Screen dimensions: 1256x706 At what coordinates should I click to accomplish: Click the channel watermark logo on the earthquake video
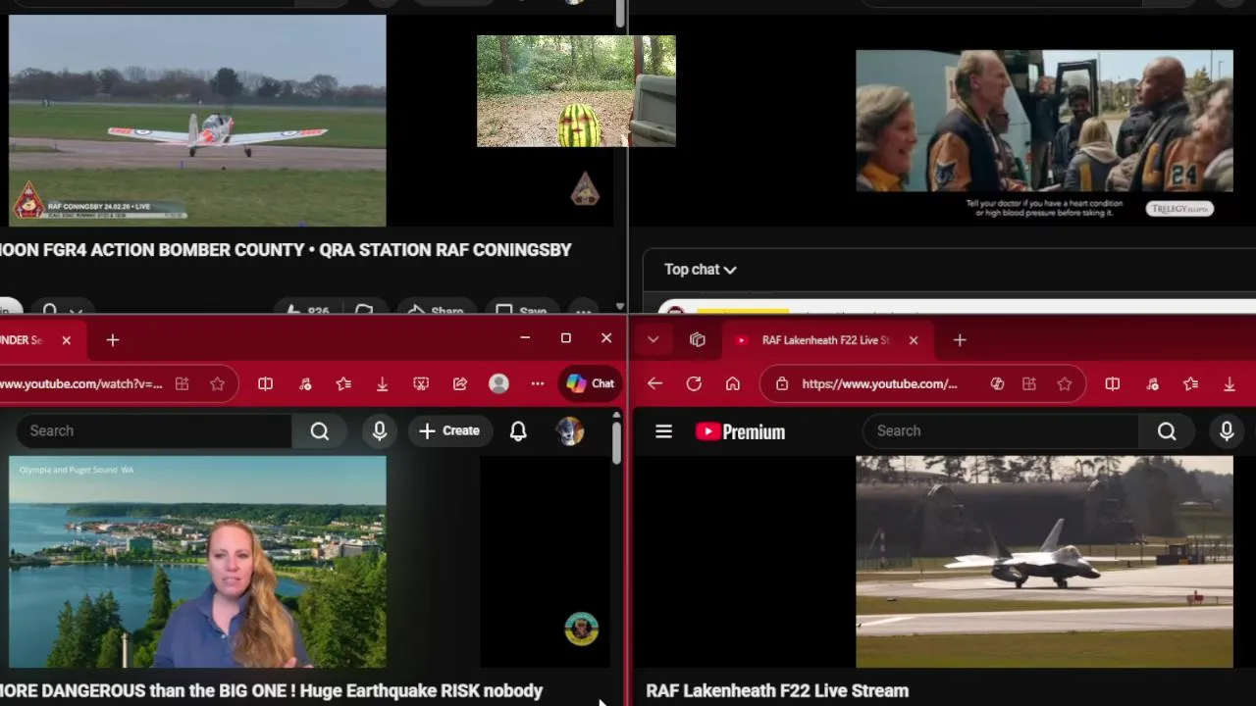pos(582,629)
